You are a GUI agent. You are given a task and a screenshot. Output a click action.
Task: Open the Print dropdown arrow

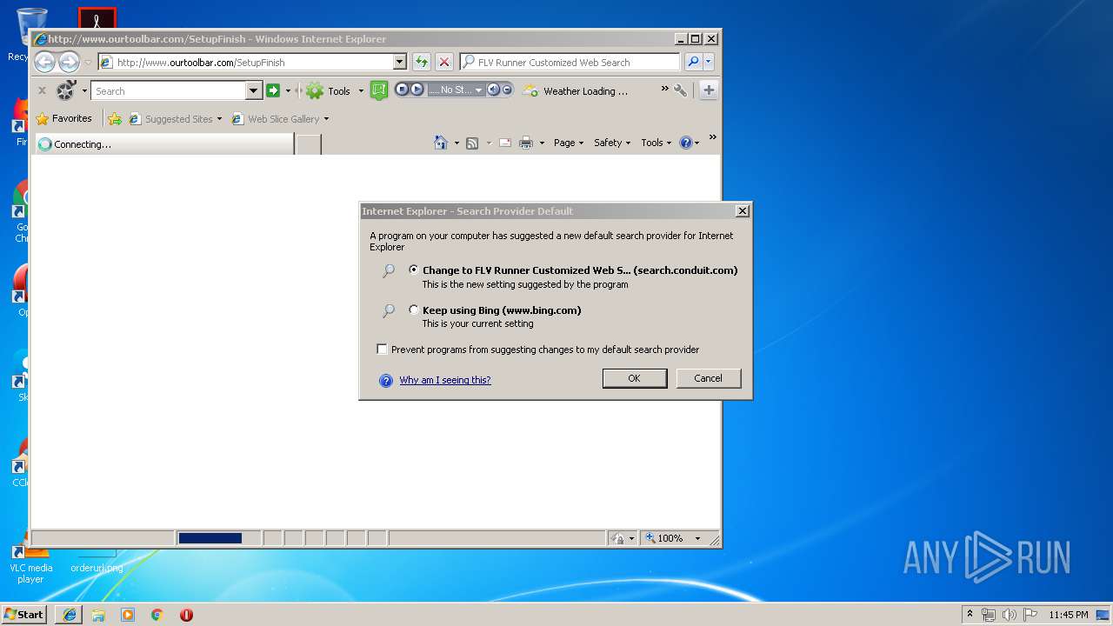click(x=542, y=143)
